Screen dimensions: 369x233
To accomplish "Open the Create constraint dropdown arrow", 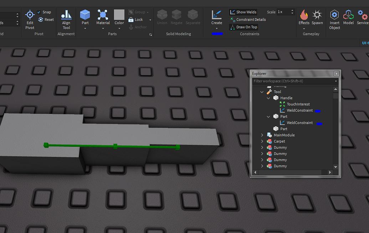I will (x=216, y=29).
